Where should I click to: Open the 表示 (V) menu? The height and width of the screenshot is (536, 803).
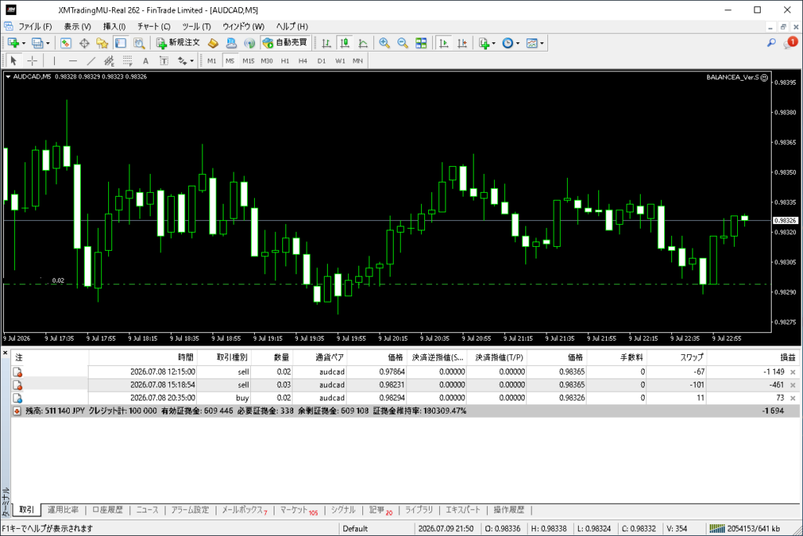[x=78, y=26]
